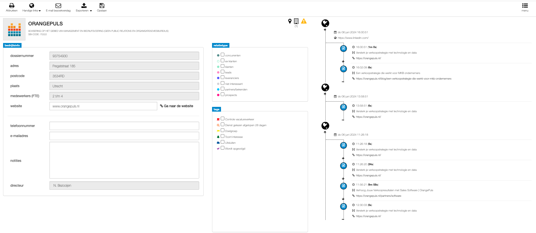This screenshot has width=536, height=233.
Task: Check the leads checkbox
Action: [223, 72]
